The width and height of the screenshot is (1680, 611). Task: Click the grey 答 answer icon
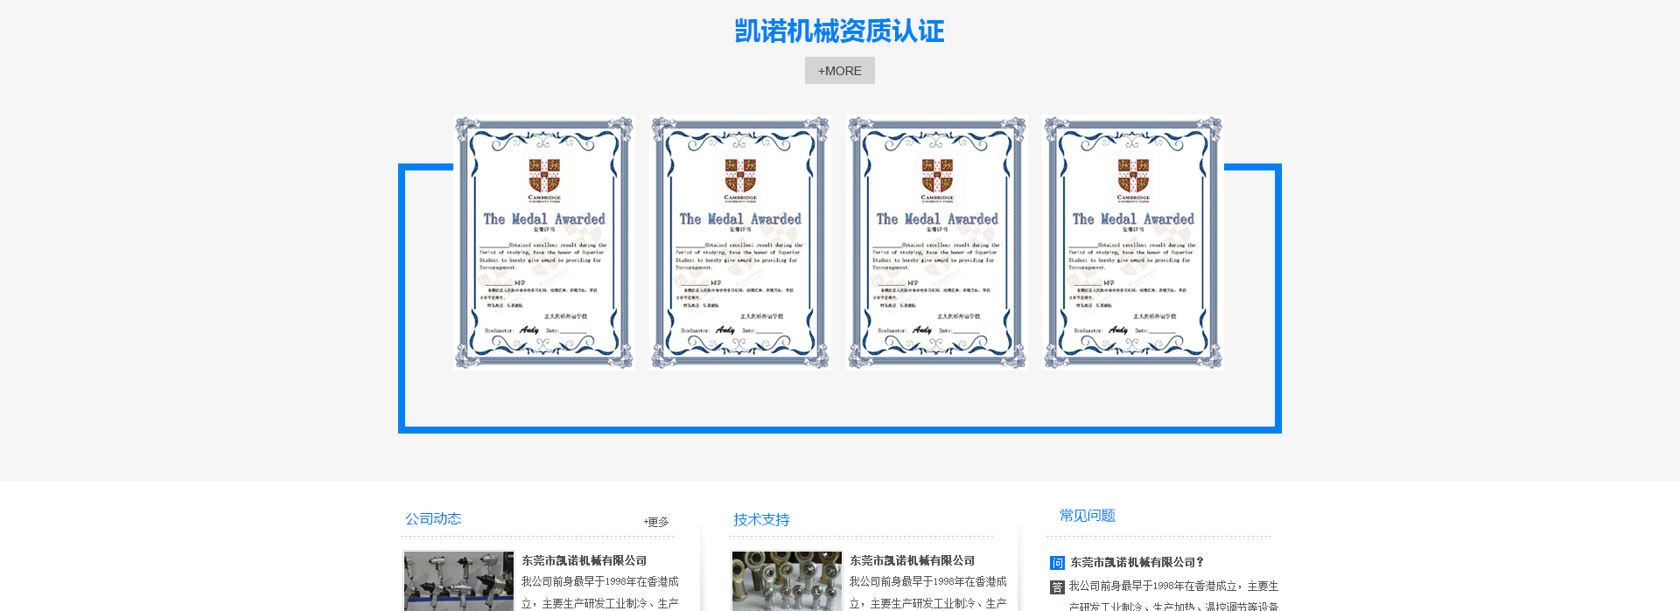(x=1057, y=587)
